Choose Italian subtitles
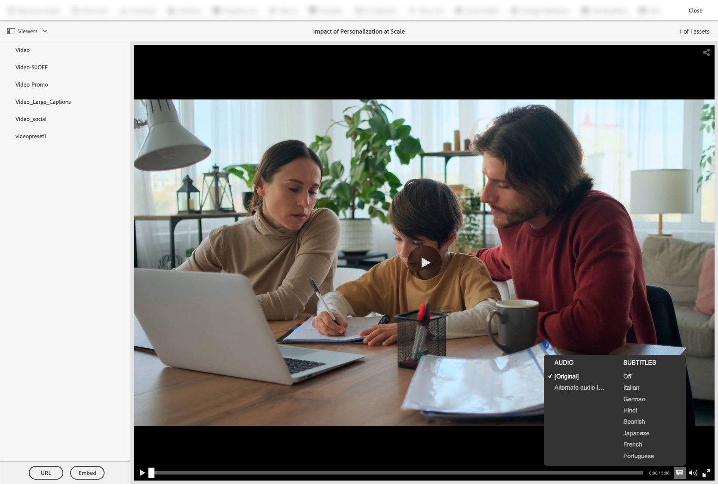Screen dimensions: 718x484 [x=631, y=388]
